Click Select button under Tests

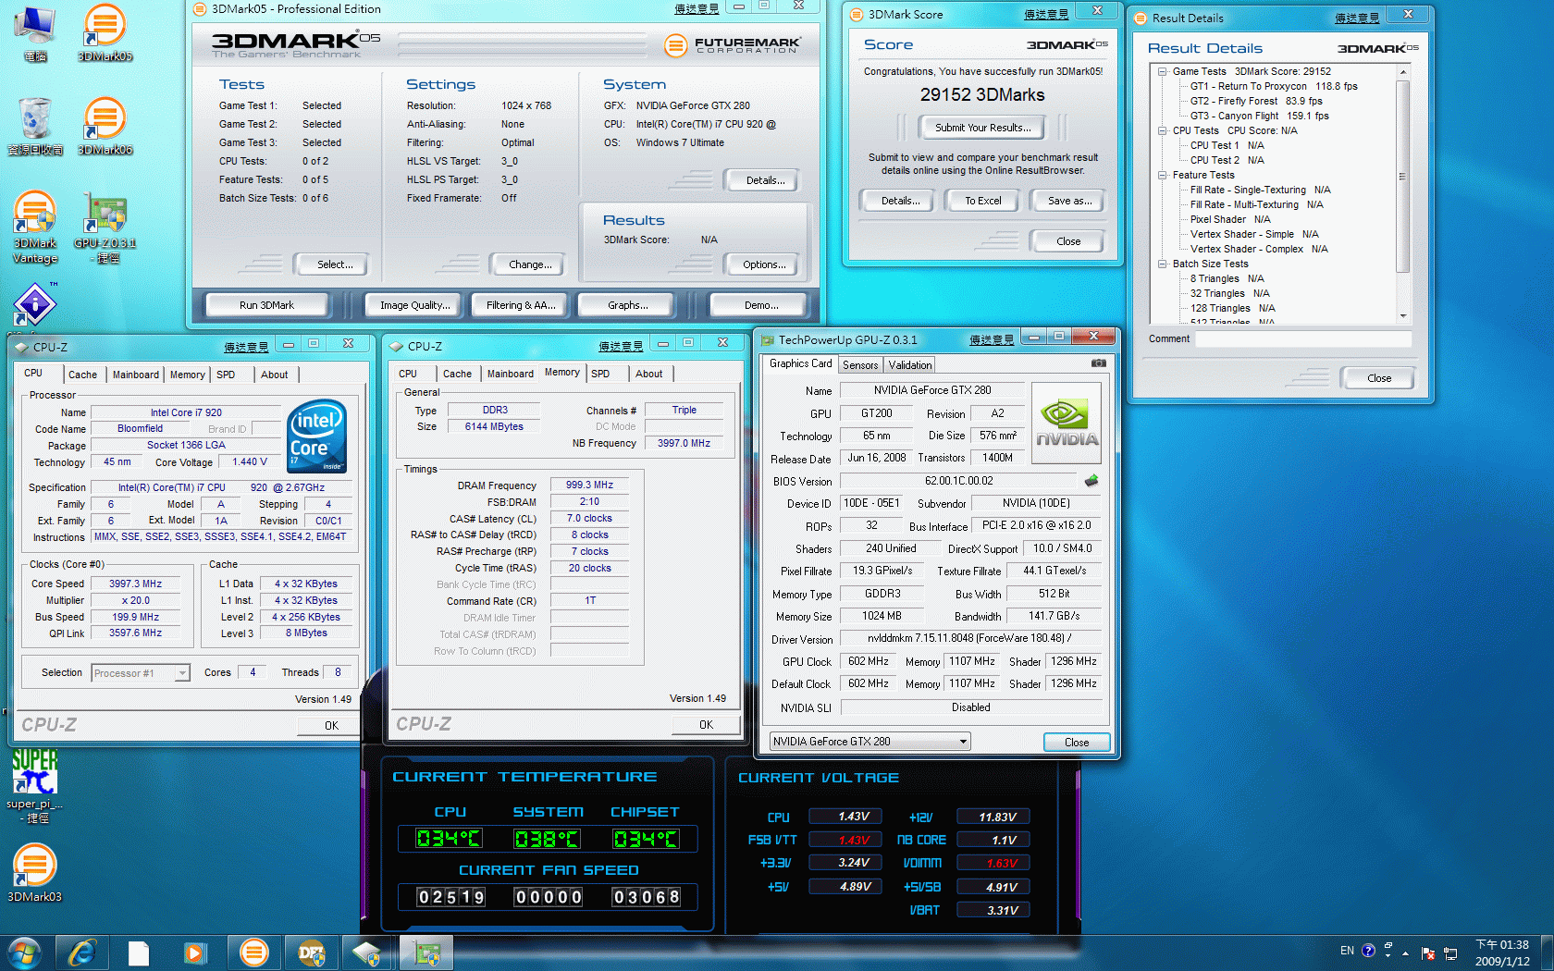coord(335,264)
